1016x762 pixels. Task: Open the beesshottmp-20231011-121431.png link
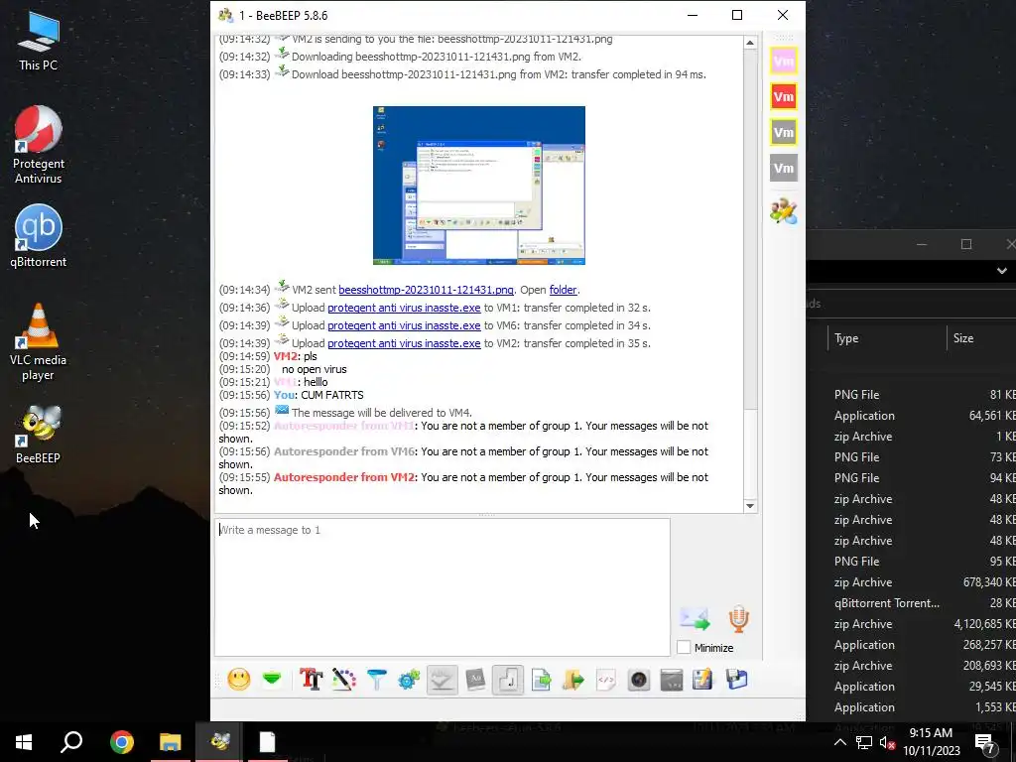click(x=426, y=290)
